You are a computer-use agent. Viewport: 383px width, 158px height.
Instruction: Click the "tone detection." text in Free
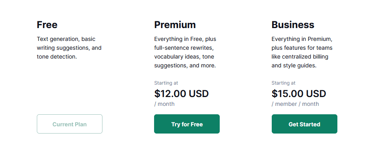(57, 57)
